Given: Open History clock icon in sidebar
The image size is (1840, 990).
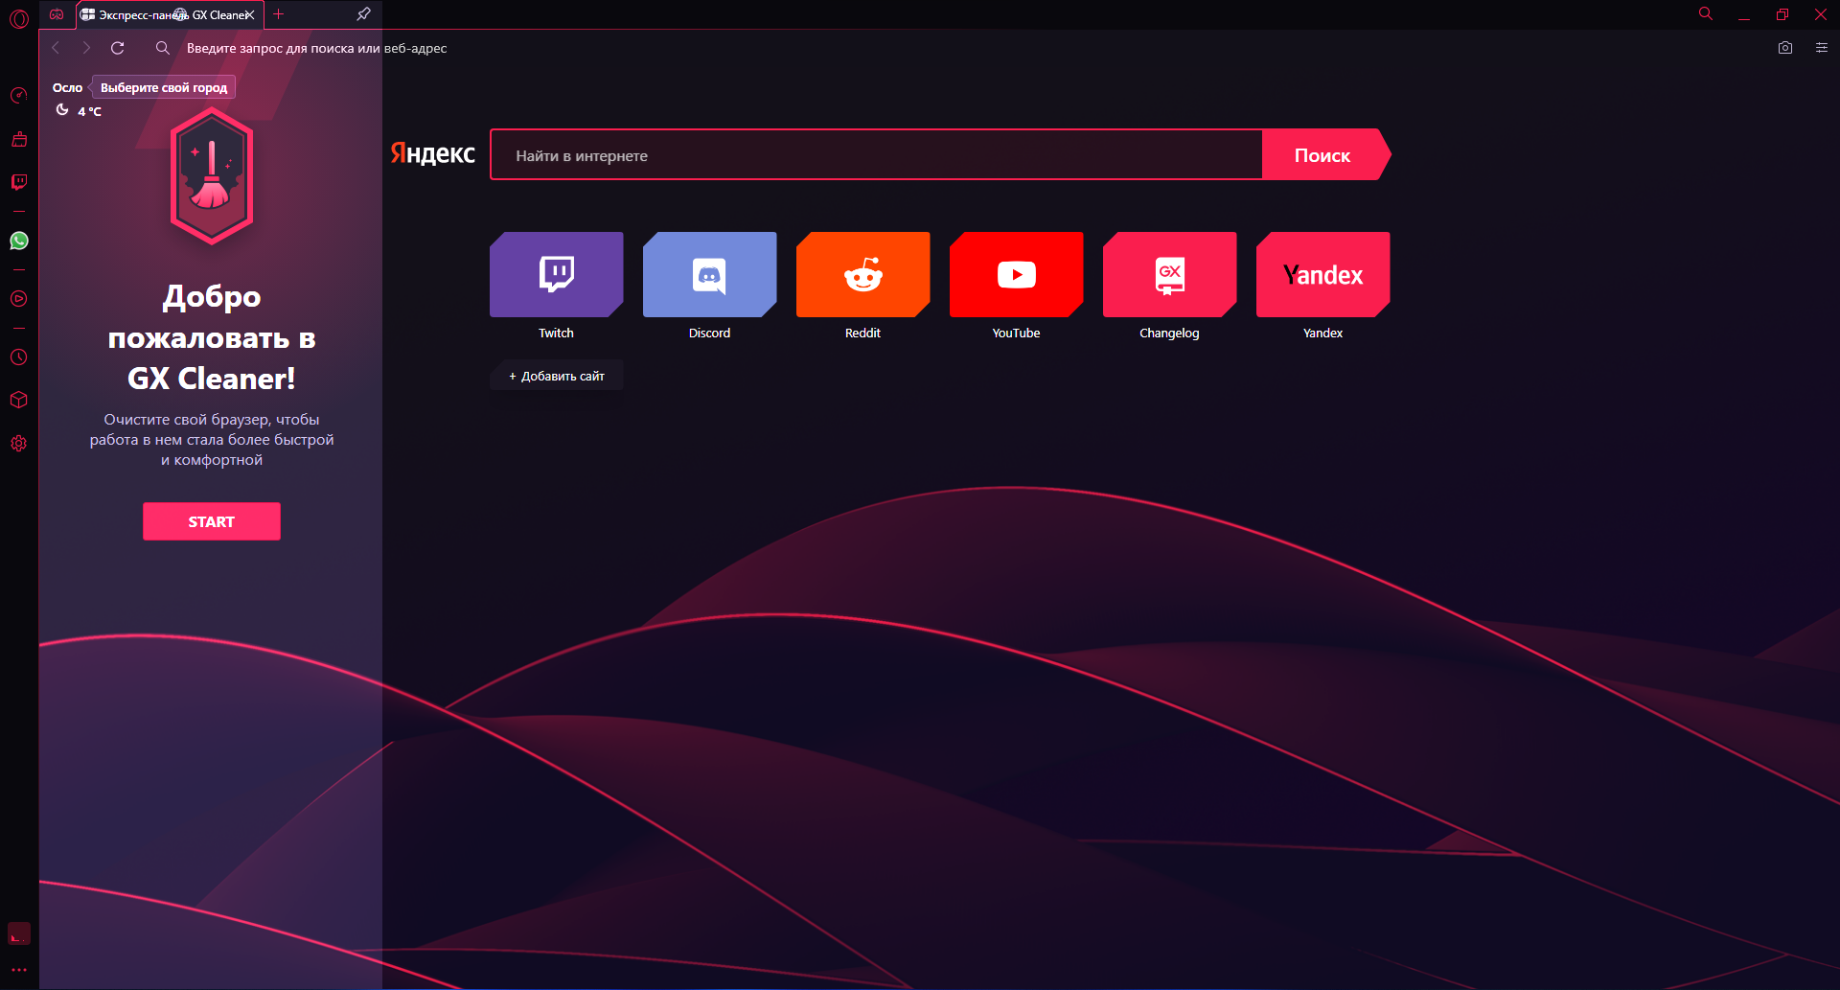Looking at the screenshot, I should click(19, 357).
